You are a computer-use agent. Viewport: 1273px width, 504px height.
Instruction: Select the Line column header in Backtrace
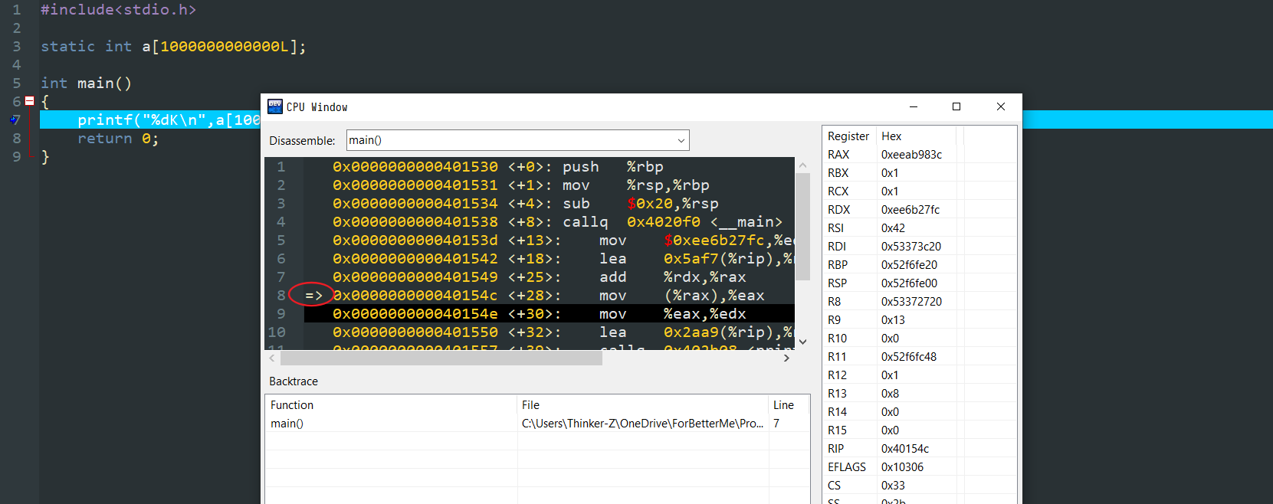(789, 405)
